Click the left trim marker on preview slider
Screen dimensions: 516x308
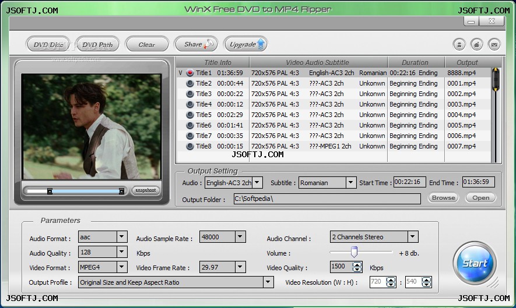tap(50, 191)
